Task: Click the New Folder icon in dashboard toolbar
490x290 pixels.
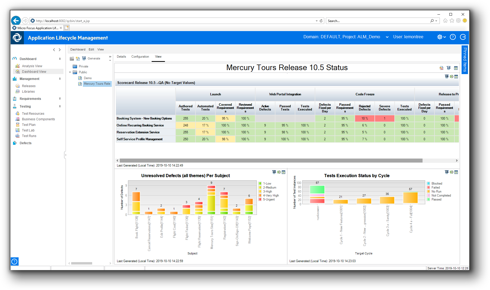Action: click(72, 58)
